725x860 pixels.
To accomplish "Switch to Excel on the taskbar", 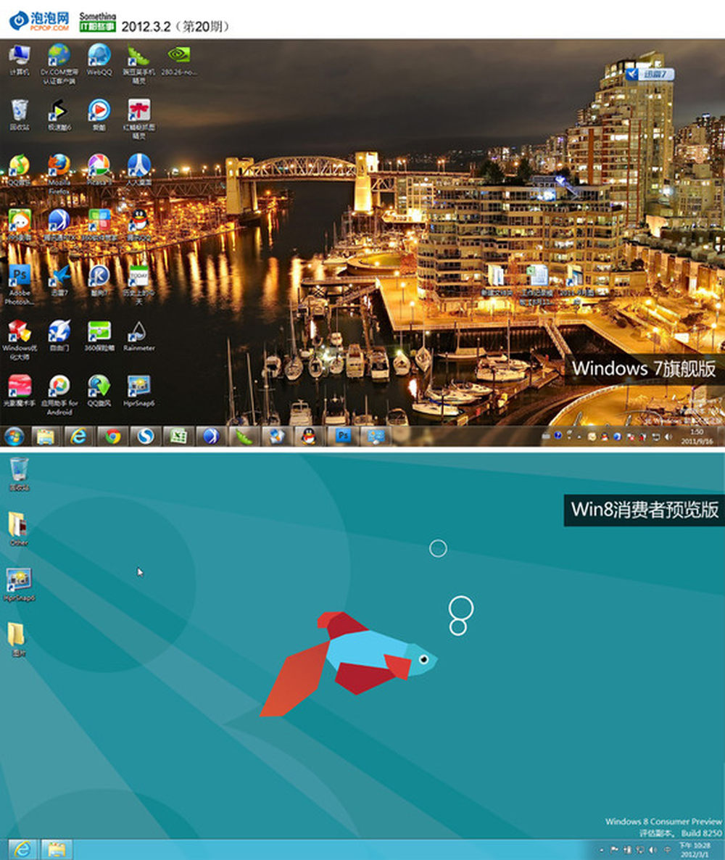I will tap(178, 437).
